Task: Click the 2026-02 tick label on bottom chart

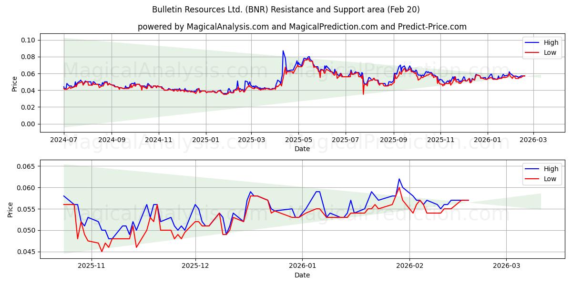Action: [410, 266]
